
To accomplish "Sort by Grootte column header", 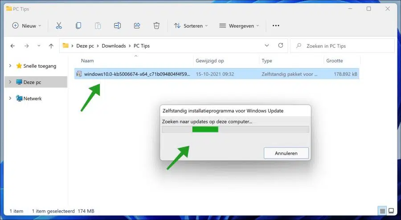I will coord(335,61).
